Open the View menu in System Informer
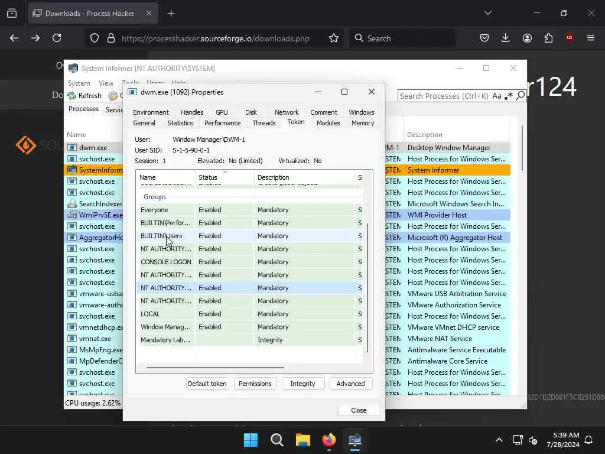Screen dimensions: 605x454 [x=106, y=83]
